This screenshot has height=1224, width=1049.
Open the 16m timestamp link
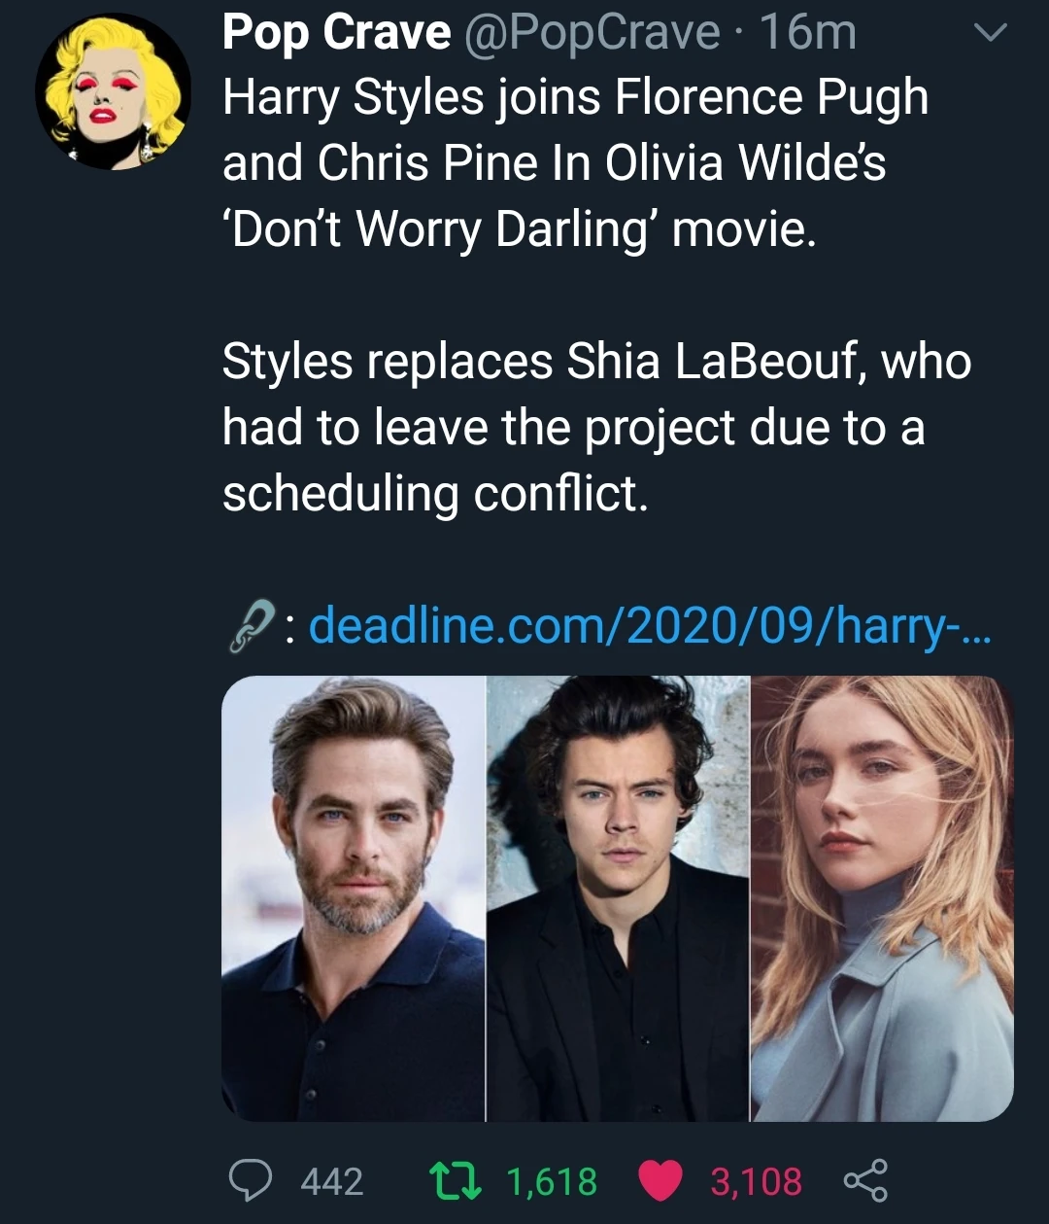808,33
